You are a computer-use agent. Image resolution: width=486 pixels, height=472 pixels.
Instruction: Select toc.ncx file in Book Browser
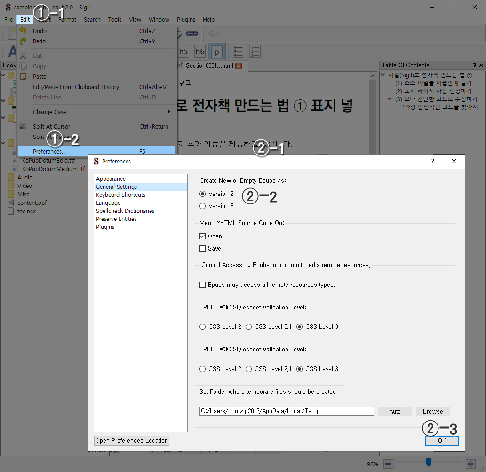point(22,211)
